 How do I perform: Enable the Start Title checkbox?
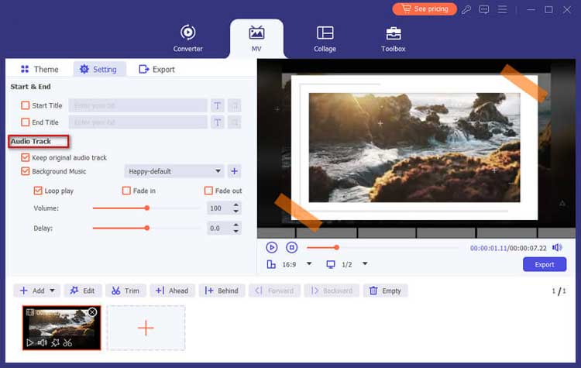pos(26,105)
